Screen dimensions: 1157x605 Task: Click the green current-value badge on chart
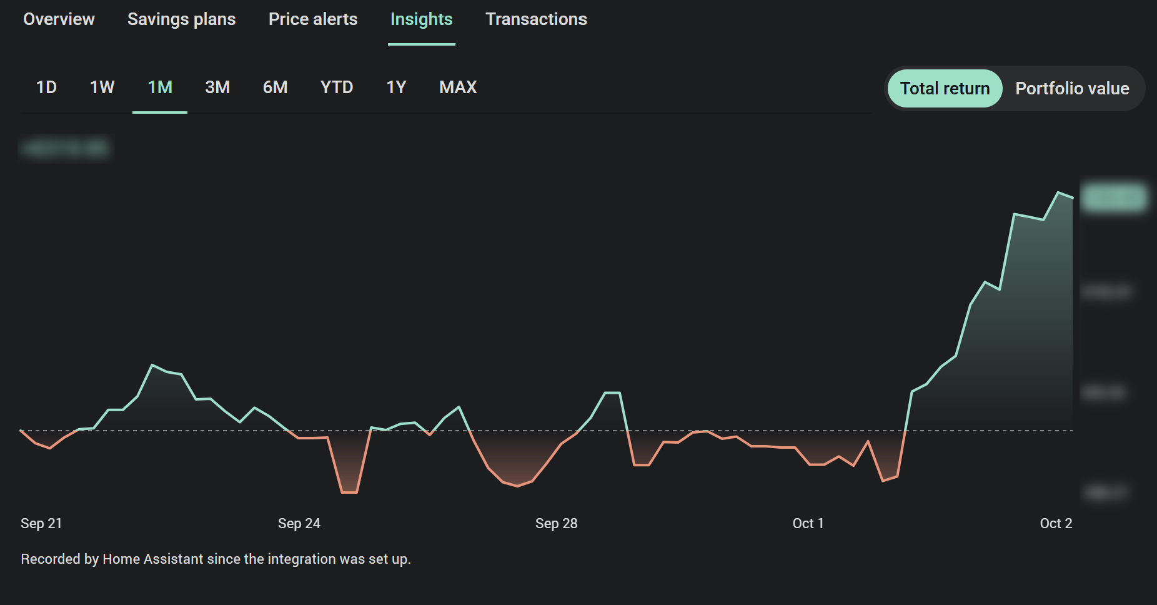click(1114, 198)
